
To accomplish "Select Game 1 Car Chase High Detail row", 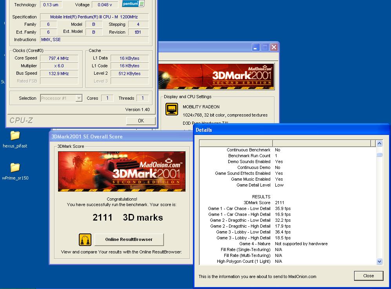I will point(288,214).
